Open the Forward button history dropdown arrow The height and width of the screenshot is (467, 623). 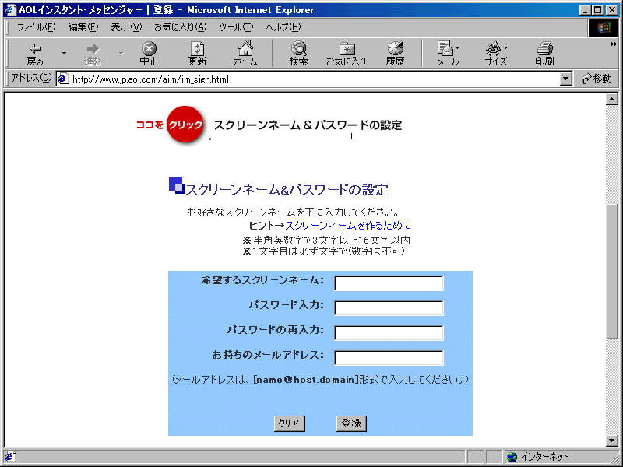point(121,54)
